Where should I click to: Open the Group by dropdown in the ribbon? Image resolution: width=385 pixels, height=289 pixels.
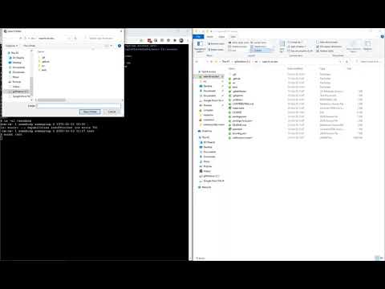[x=294, y=42]
